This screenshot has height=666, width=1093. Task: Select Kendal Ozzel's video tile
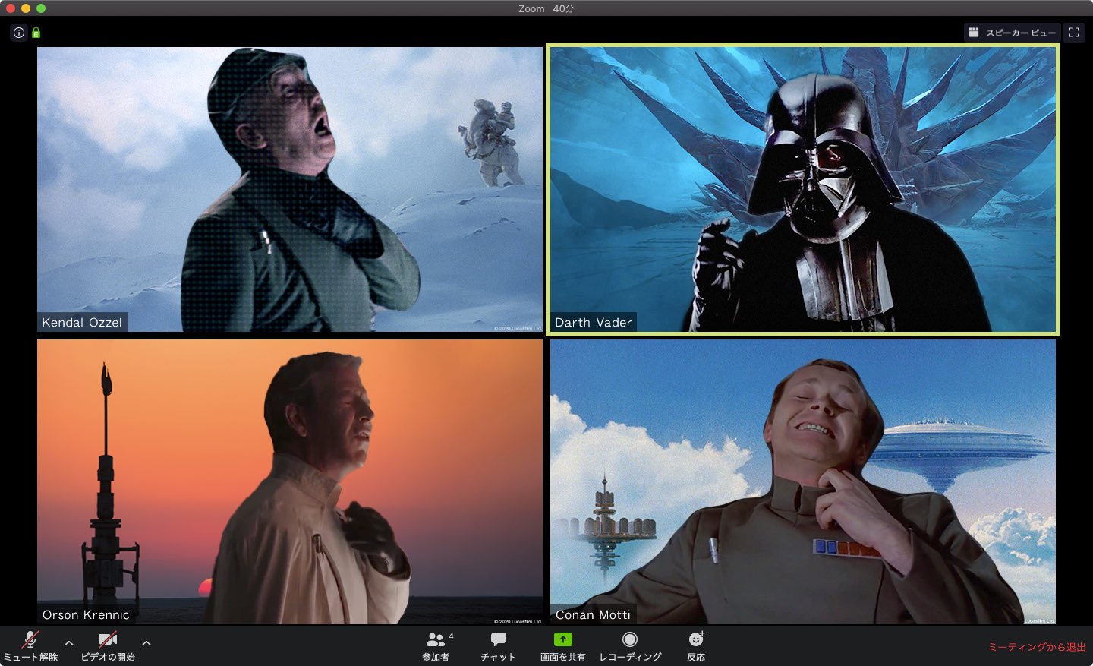click(290, 190)
